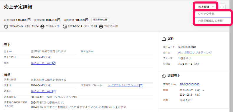233x112 pixels.
Task: Click フェーズ value 1.引き合い
Action: 185,58
